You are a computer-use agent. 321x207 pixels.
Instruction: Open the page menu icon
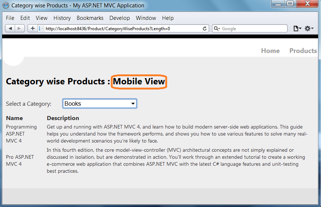click(297, 28)
